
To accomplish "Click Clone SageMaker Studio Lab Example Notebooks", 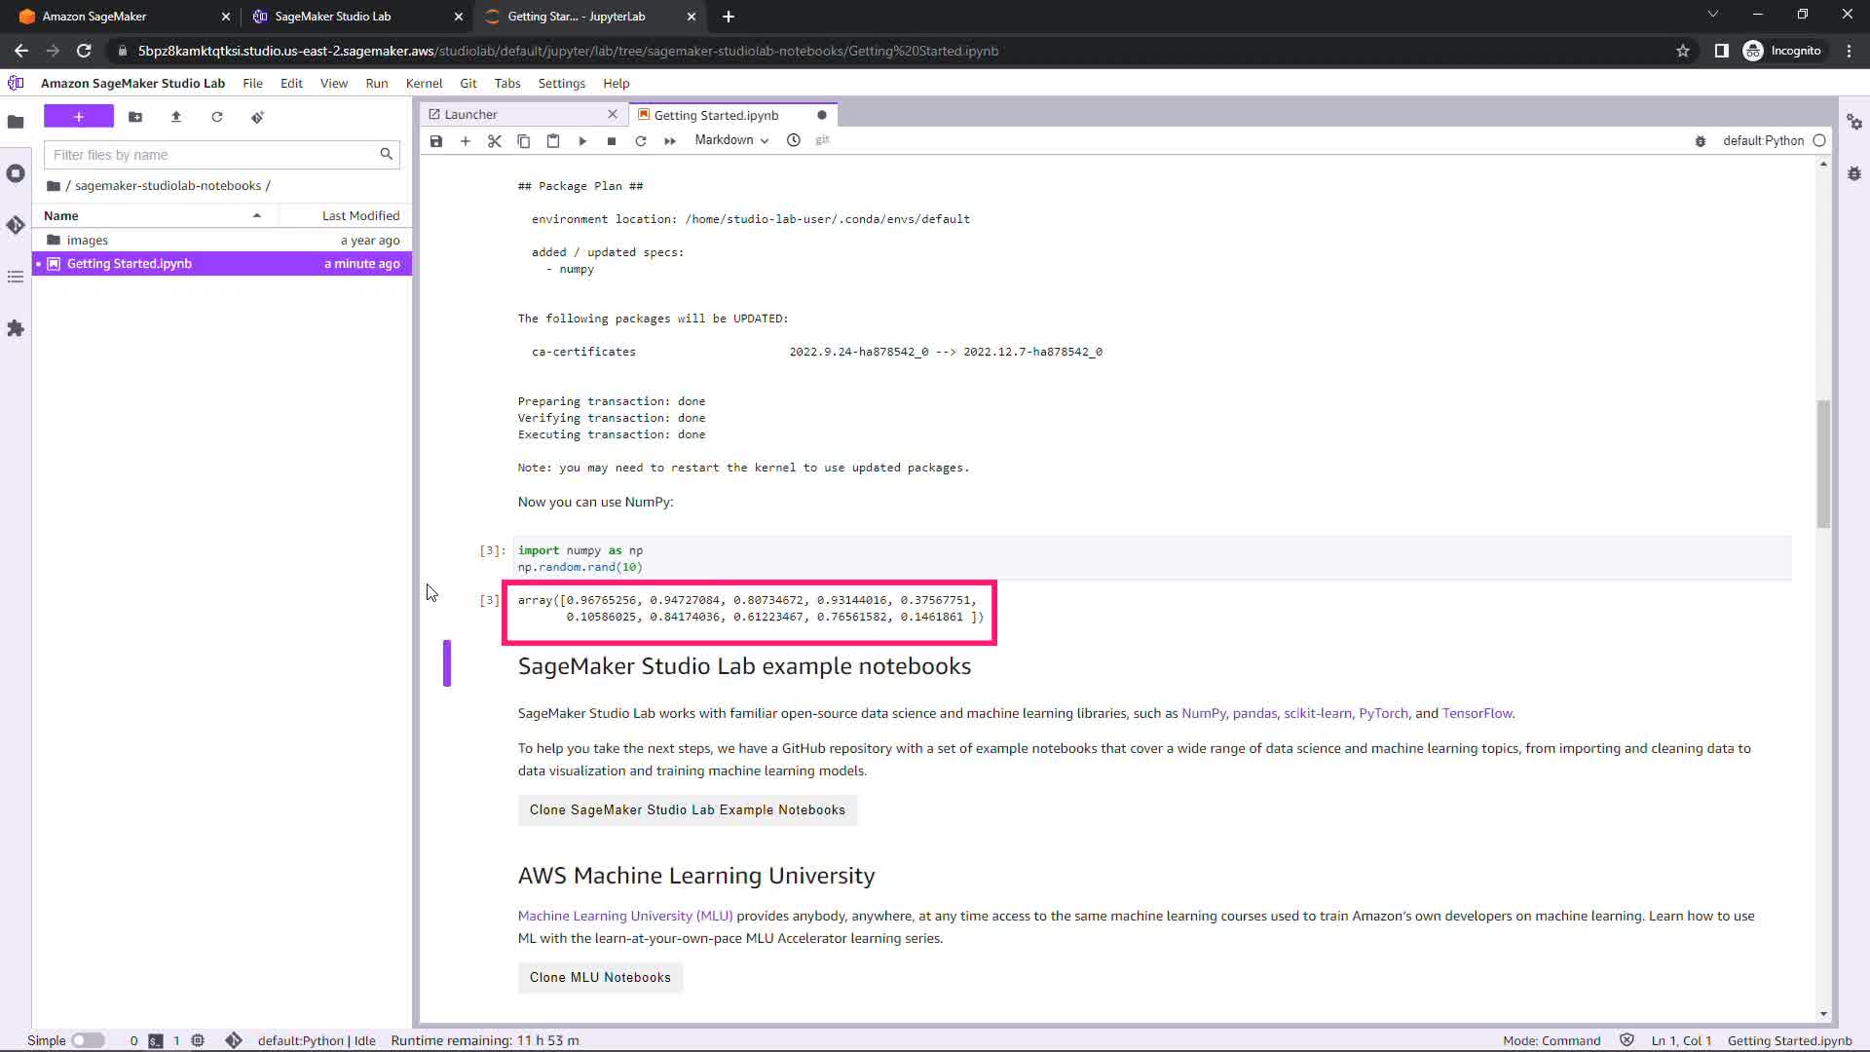I will coord(688,810).
